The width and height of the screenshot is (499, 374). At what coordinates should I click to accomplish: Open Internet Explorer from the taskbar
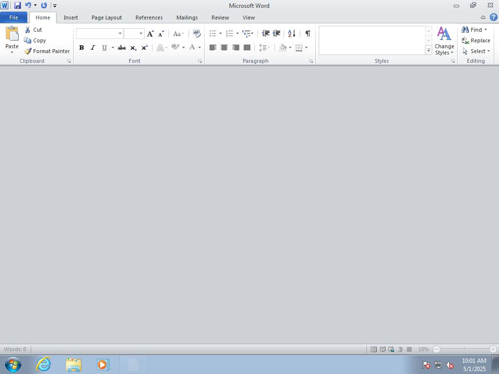point(43,364)
